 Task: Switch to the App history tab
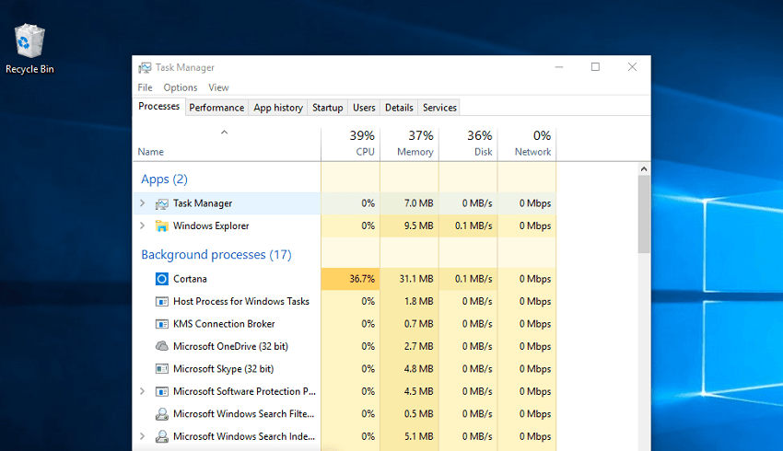pyautogui.click(x=278, y=108)
